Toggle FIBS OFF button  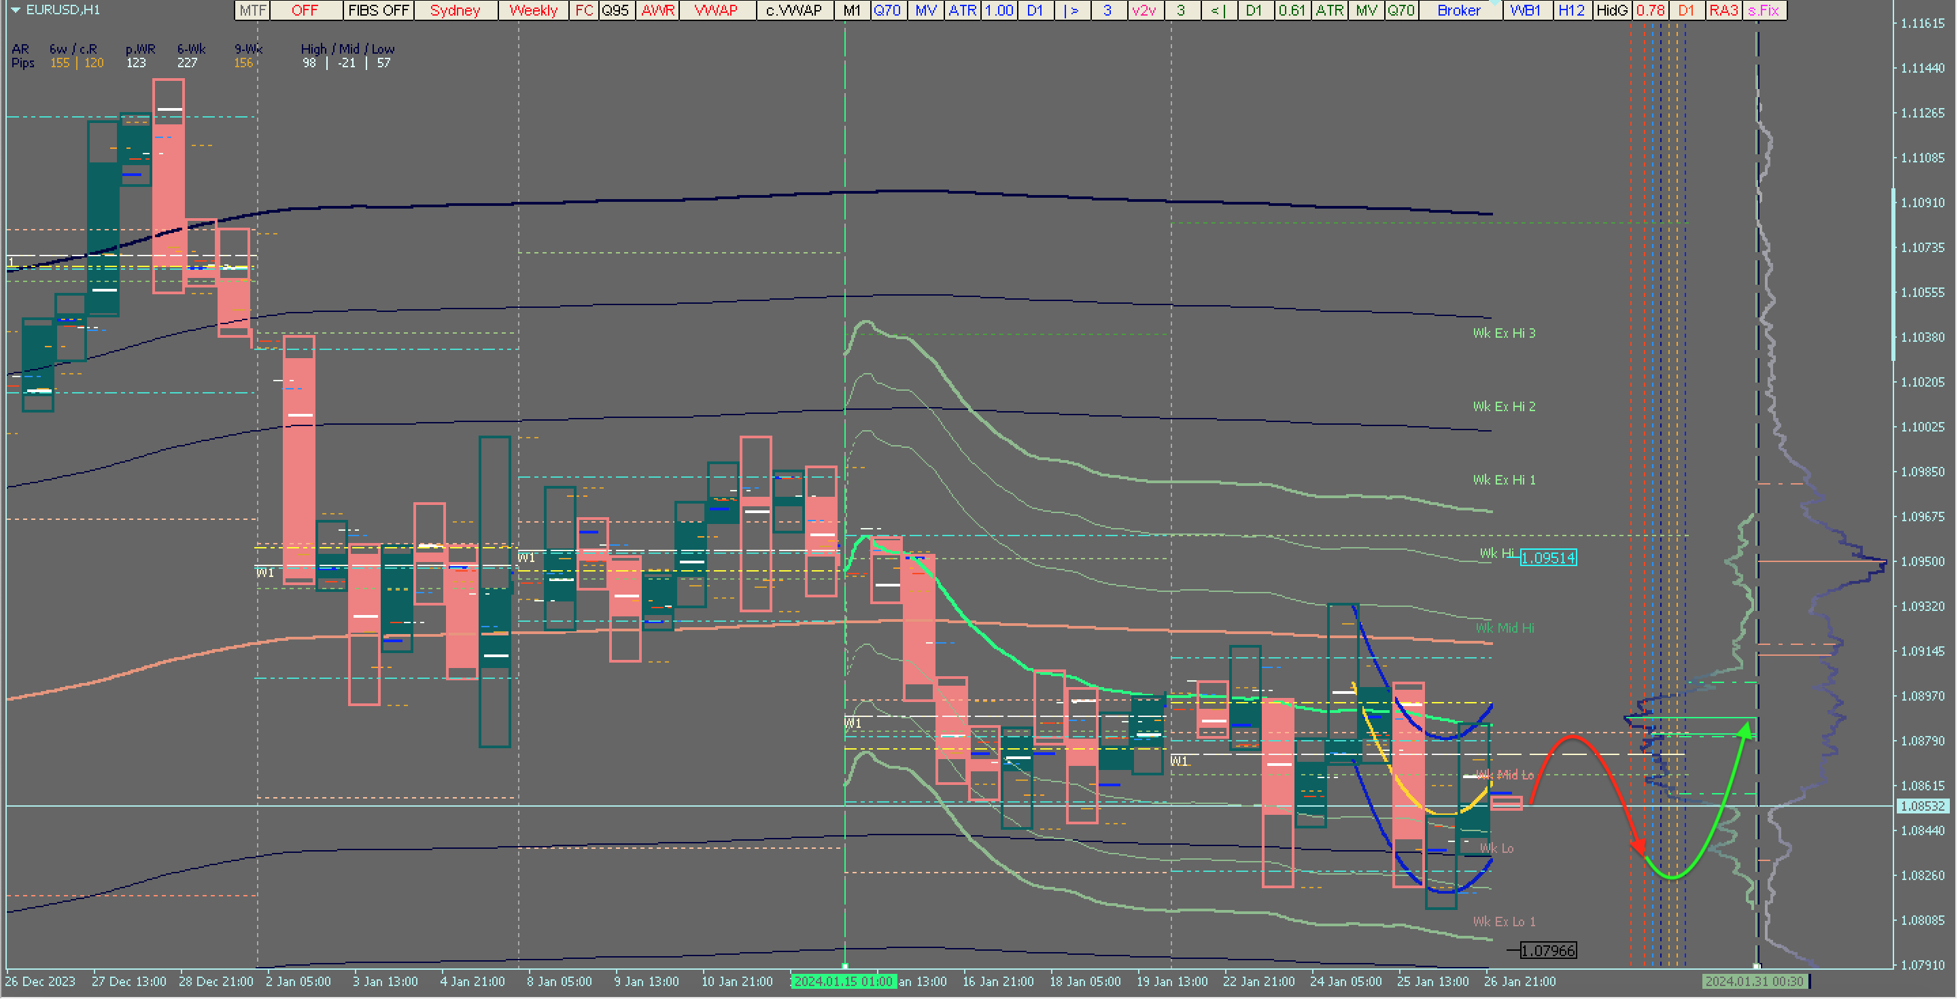coord(379,11)
